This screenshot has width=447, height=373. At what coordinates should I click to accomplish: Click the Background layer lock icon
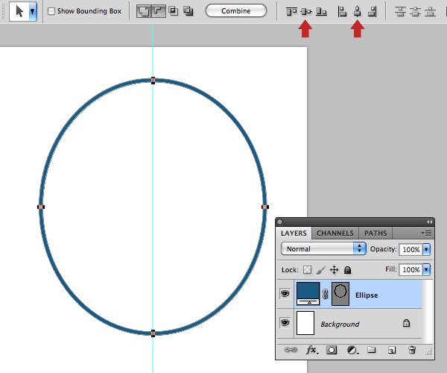click(406, 323)
